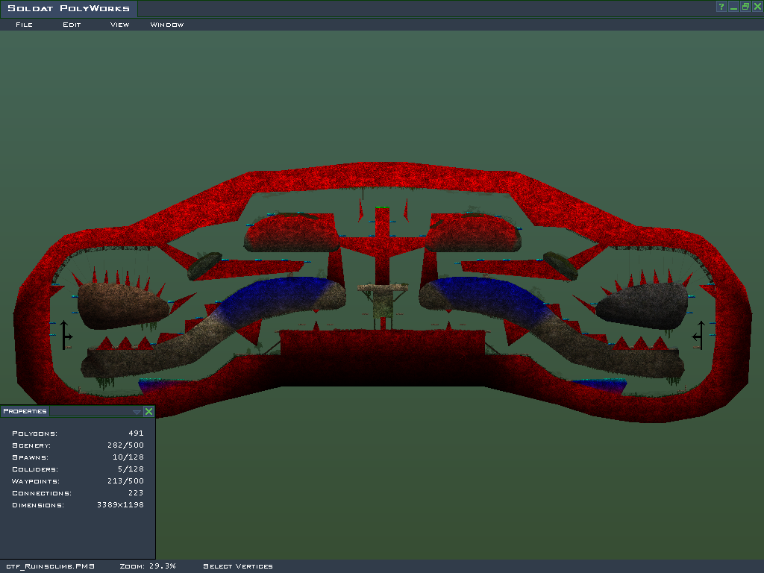Click the Dimensions value 3389x1198
Image resolution: width=764 pixels, height=573 pixels.
click(x=120, y=505)
